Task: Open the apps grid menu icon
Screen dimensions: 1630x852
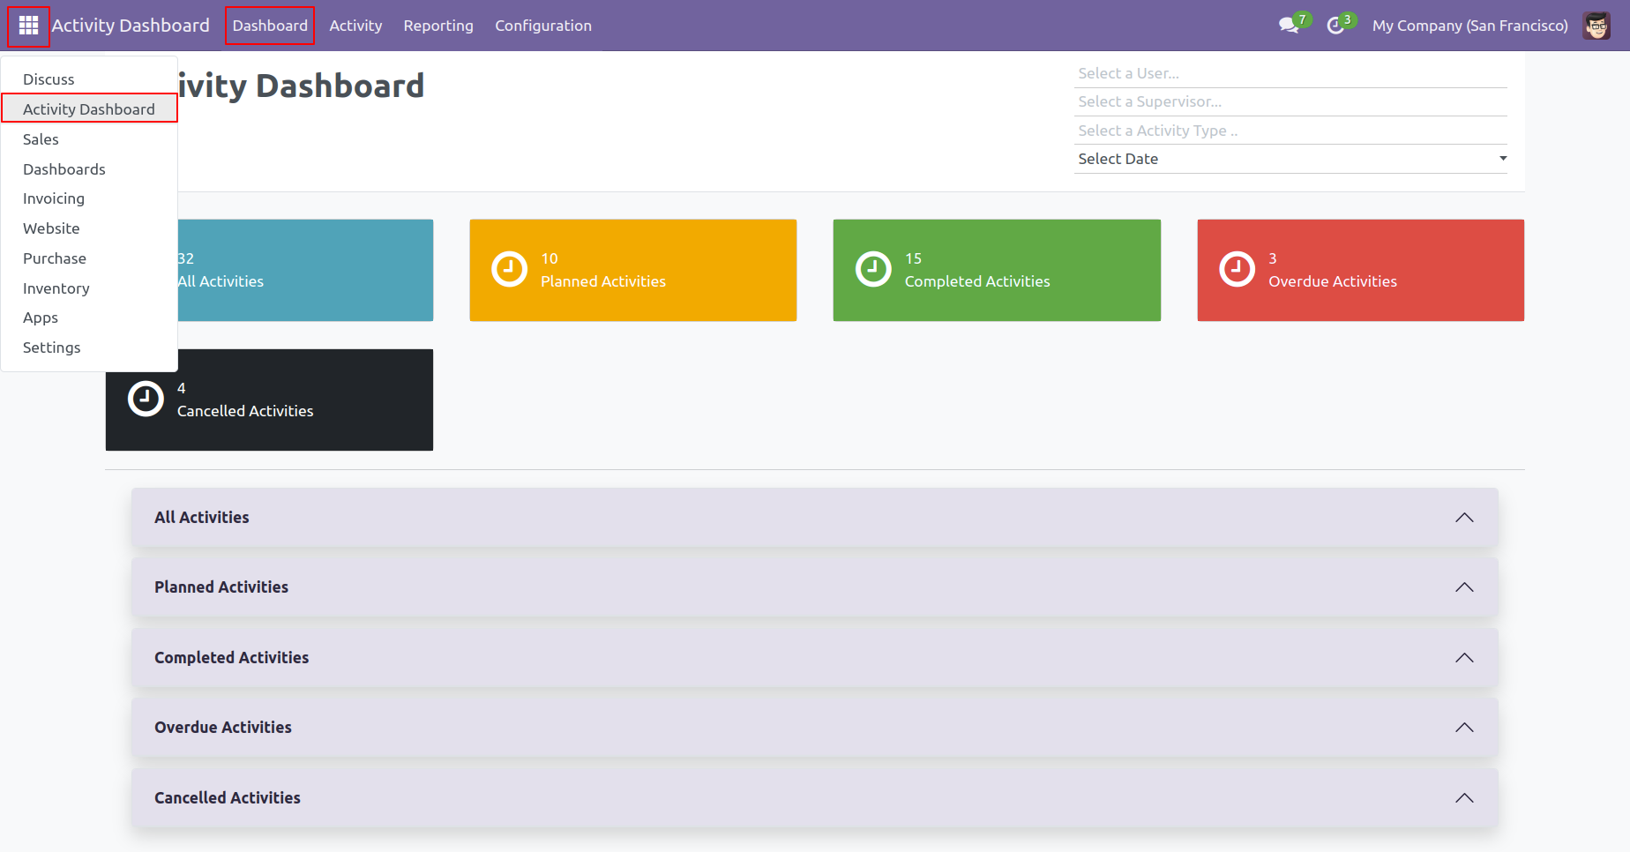Action: pyautogui.click(x=28, y=26)
